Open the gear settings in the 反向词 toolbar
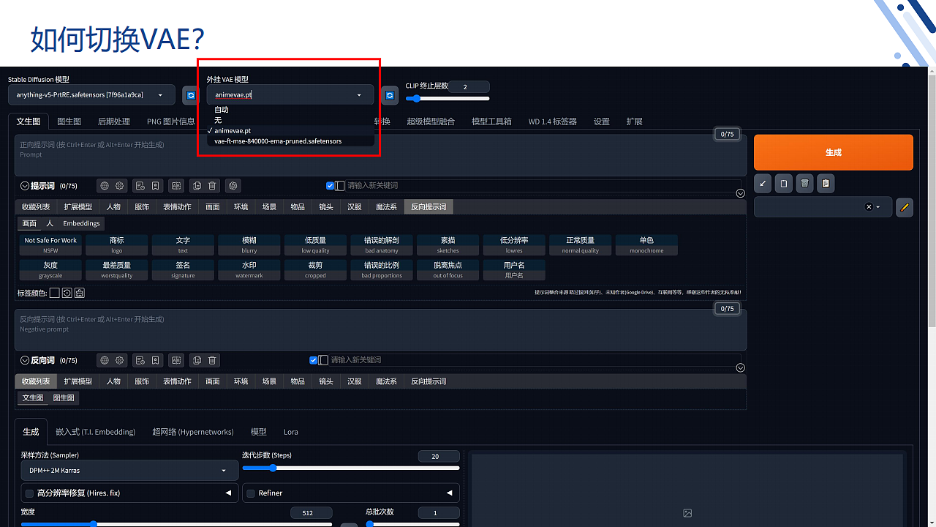 coord(120,360)
